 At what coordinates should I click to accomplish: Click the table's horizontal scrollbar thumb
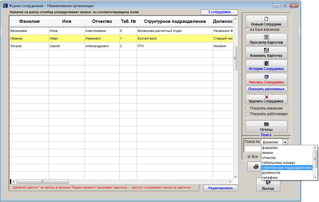[42, 182]
